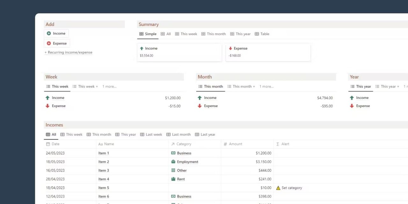Open Last year tab in Incomes table
The width and height of the screenshot is (408, 204).
point(205,135)
